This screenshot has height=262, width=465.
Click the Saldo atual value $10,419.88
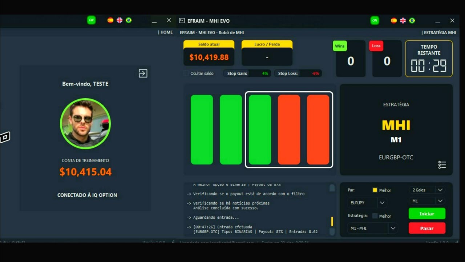click(x=209, y=57)
